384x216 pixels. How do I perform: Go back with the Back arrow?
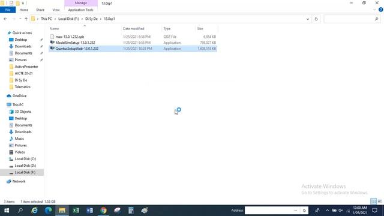tap(5, 19)
